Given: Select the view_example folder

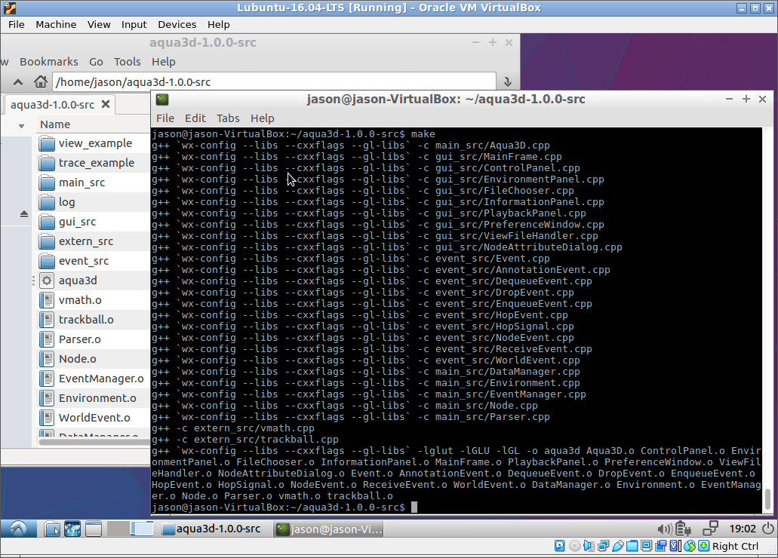Looking at the screenshot, I should (x=94, y=143).
